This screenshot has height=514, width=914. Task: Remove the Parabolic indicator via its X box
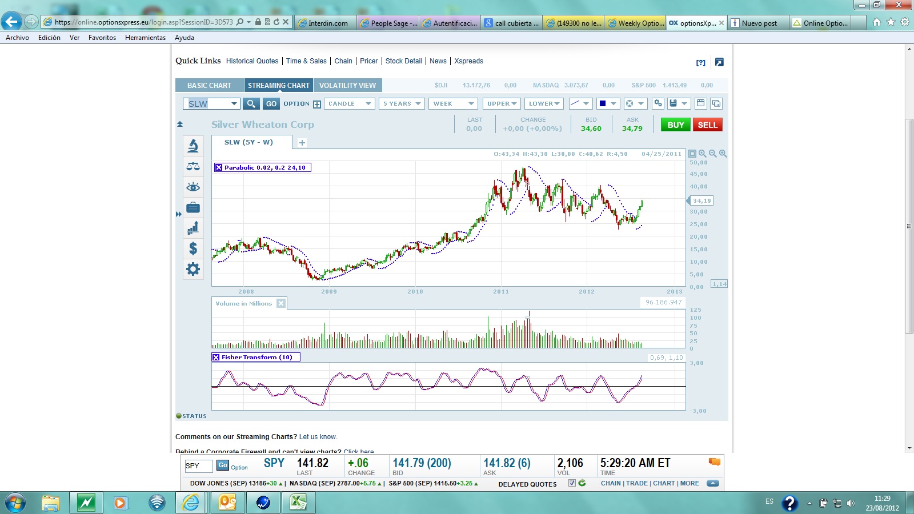coord(219,167)
